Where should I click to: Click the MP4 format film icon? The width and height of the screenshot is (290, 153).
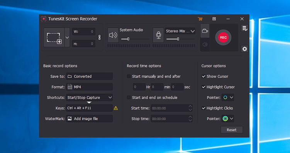tap(70, 87)
